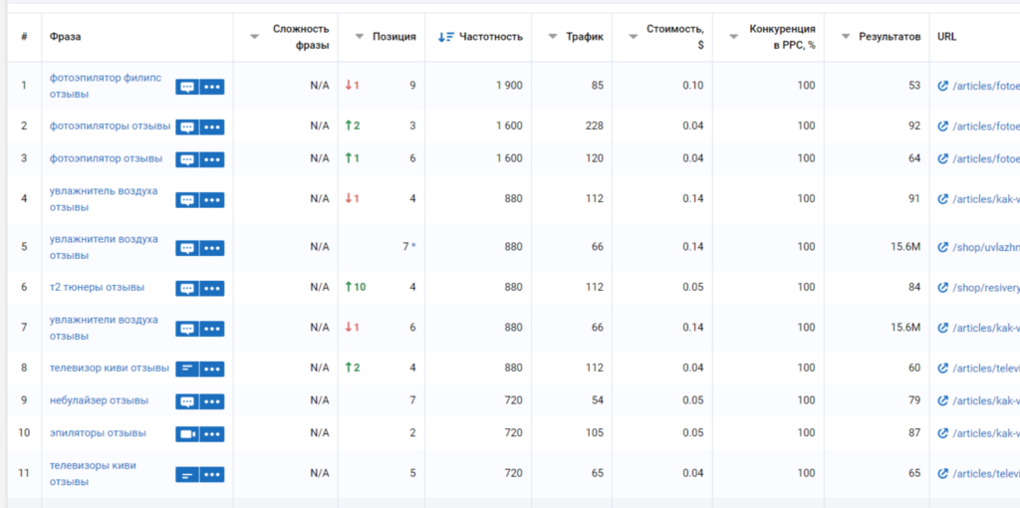
Task: Click the external link icon in row 1 URL
Action: click(x=943, y=86)
